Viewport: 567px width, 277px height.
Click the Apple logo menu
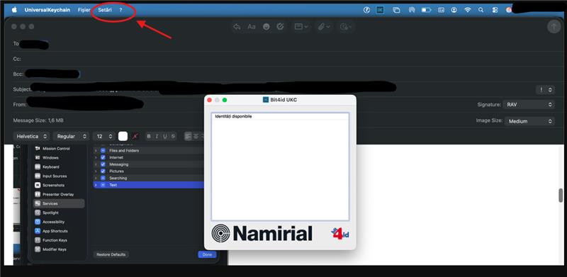click(14, 10)
